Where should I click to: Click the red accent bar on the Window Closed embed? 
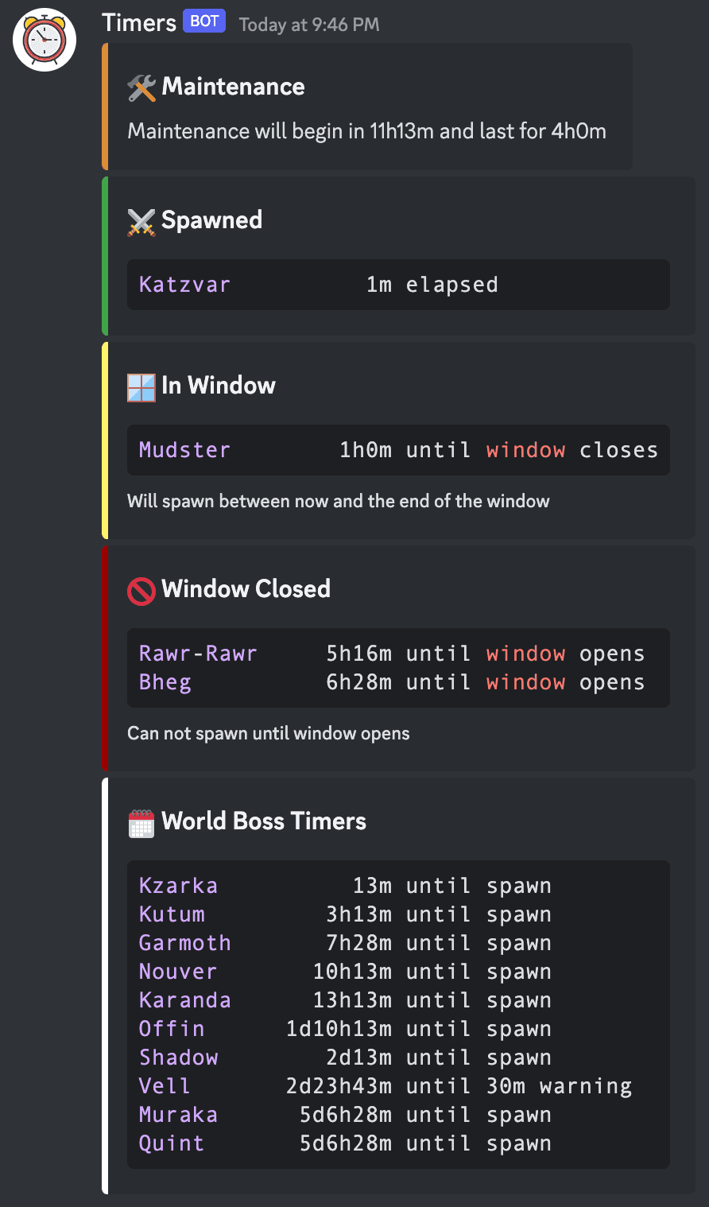[x=104, y=658]
